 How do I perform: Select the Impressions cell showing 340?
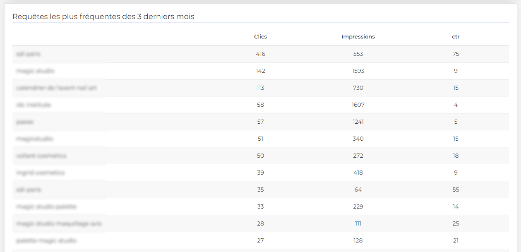click(358, 139)
